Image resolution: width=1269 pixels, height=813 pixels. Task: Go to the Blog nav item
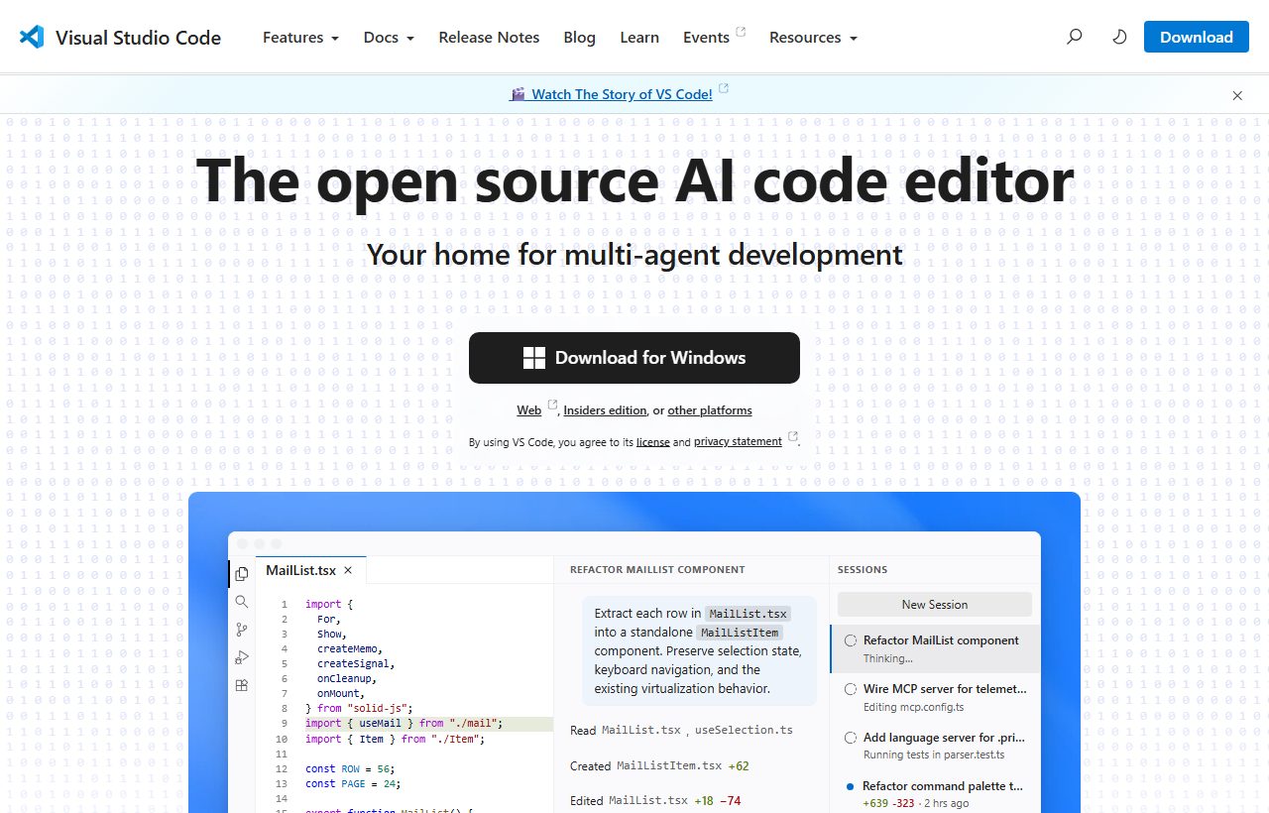pos(579,38)
